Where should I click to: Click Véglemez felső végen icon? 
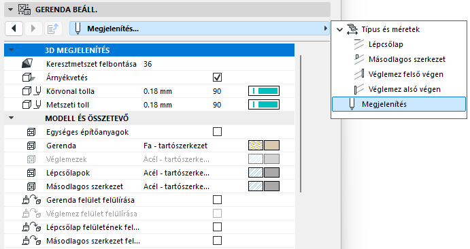pos(359,74)
